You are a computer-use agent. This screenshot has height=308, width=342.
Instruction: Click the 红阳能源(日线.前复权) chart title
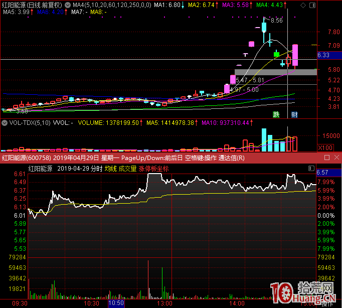pos(32,5)
